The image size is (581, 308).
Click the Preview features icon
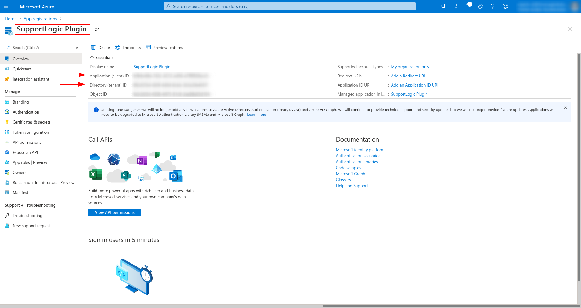(148, 48)
